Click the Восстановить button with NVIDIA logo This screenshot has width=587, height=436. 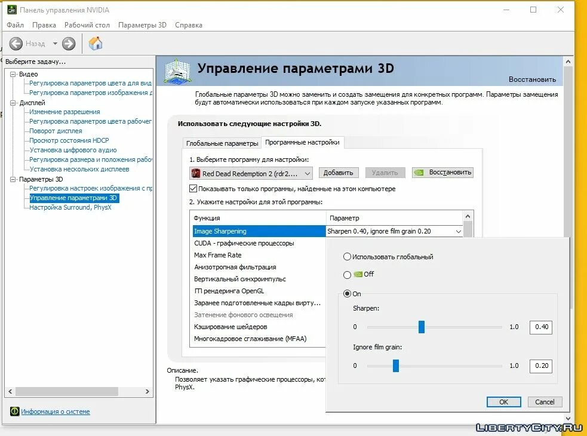tap(442, 172)
